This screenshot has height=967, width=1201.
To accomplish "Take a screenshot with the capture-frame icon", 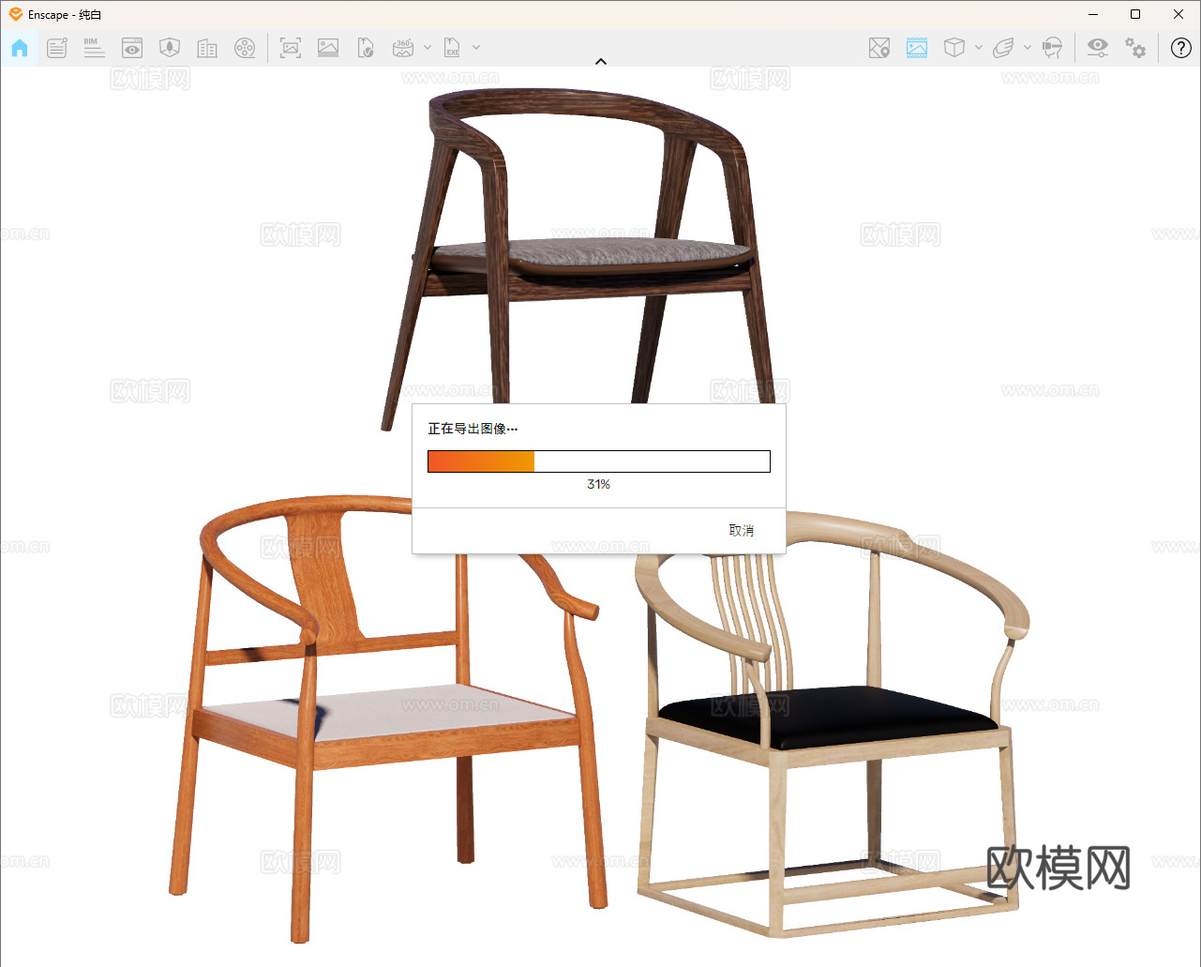I will pos(291,48).
